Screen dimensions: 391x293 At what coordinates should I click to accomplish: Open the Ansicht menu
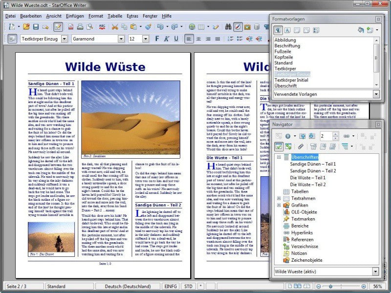54,16
